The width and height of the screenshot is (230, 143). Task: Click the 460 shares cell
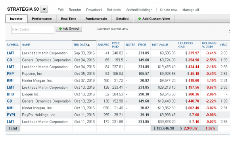[106, 80]
